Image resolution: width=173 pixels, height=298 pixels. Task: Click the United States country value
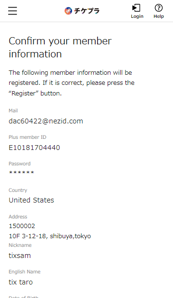coord(31,200)
